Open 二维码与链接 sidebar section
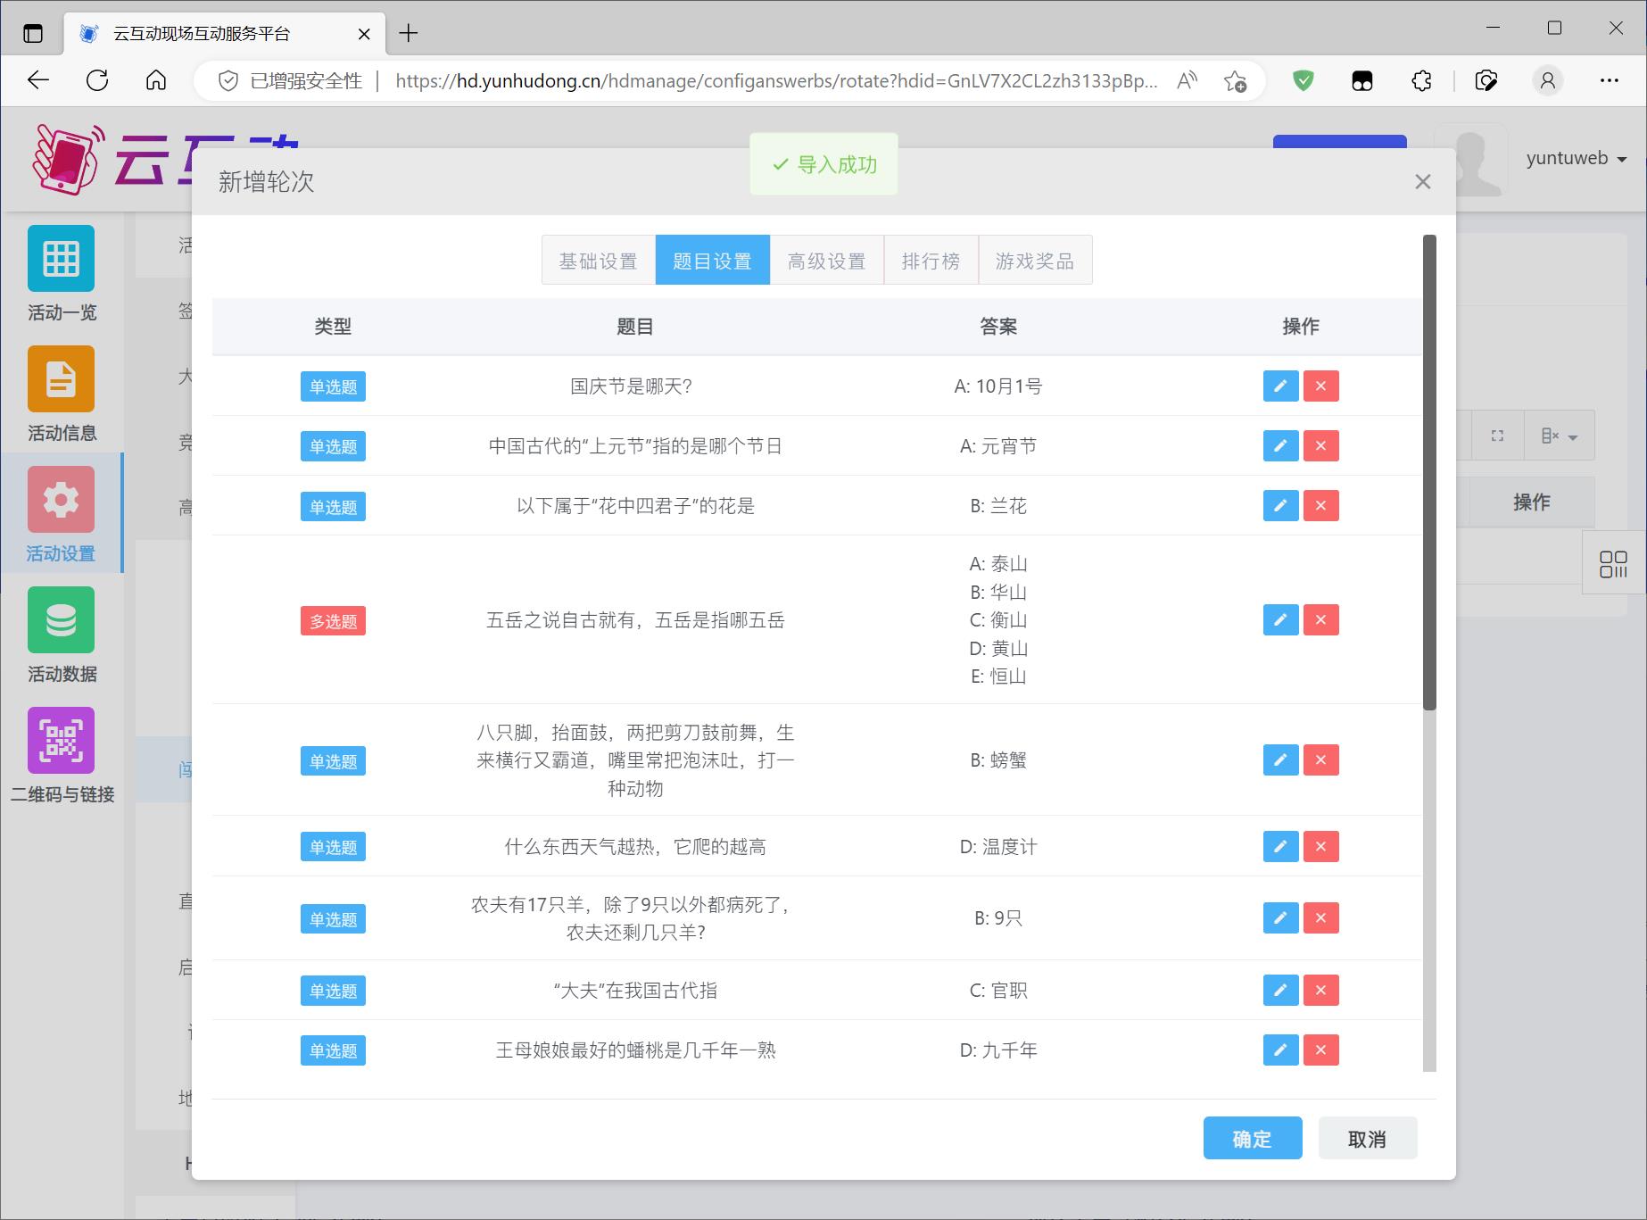The width and height of the screenshot is (1647, 1220). point(61,741)
